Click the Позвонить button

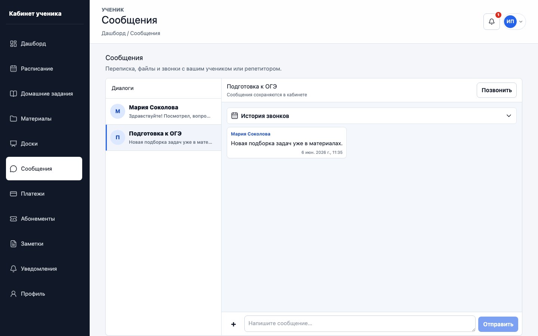(x=497, y=90)
